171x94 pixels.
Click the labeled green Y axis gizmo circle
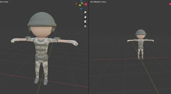pos(82,3)
